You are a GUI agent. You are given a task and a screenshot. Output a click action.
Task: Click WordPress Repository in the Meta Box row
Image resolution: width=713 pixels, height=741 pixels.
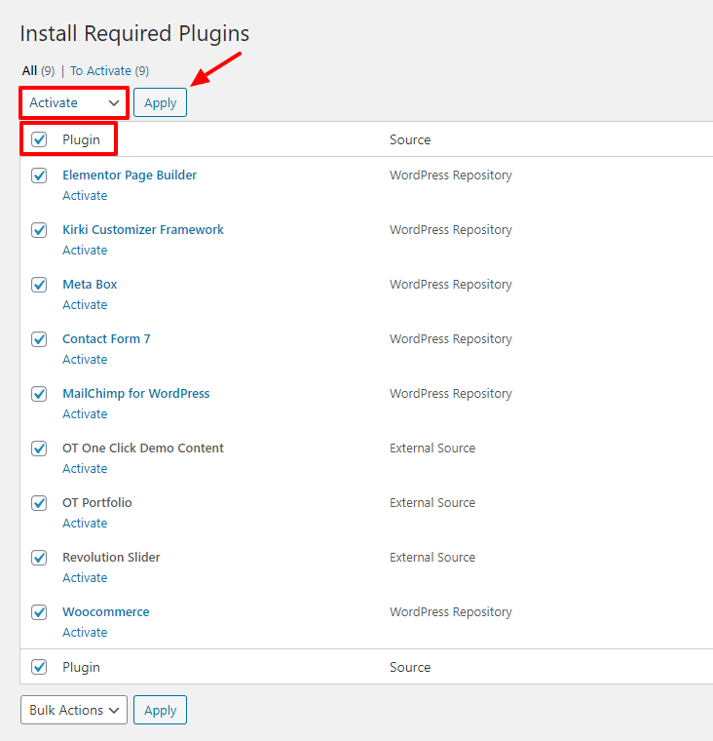[450, 285]
